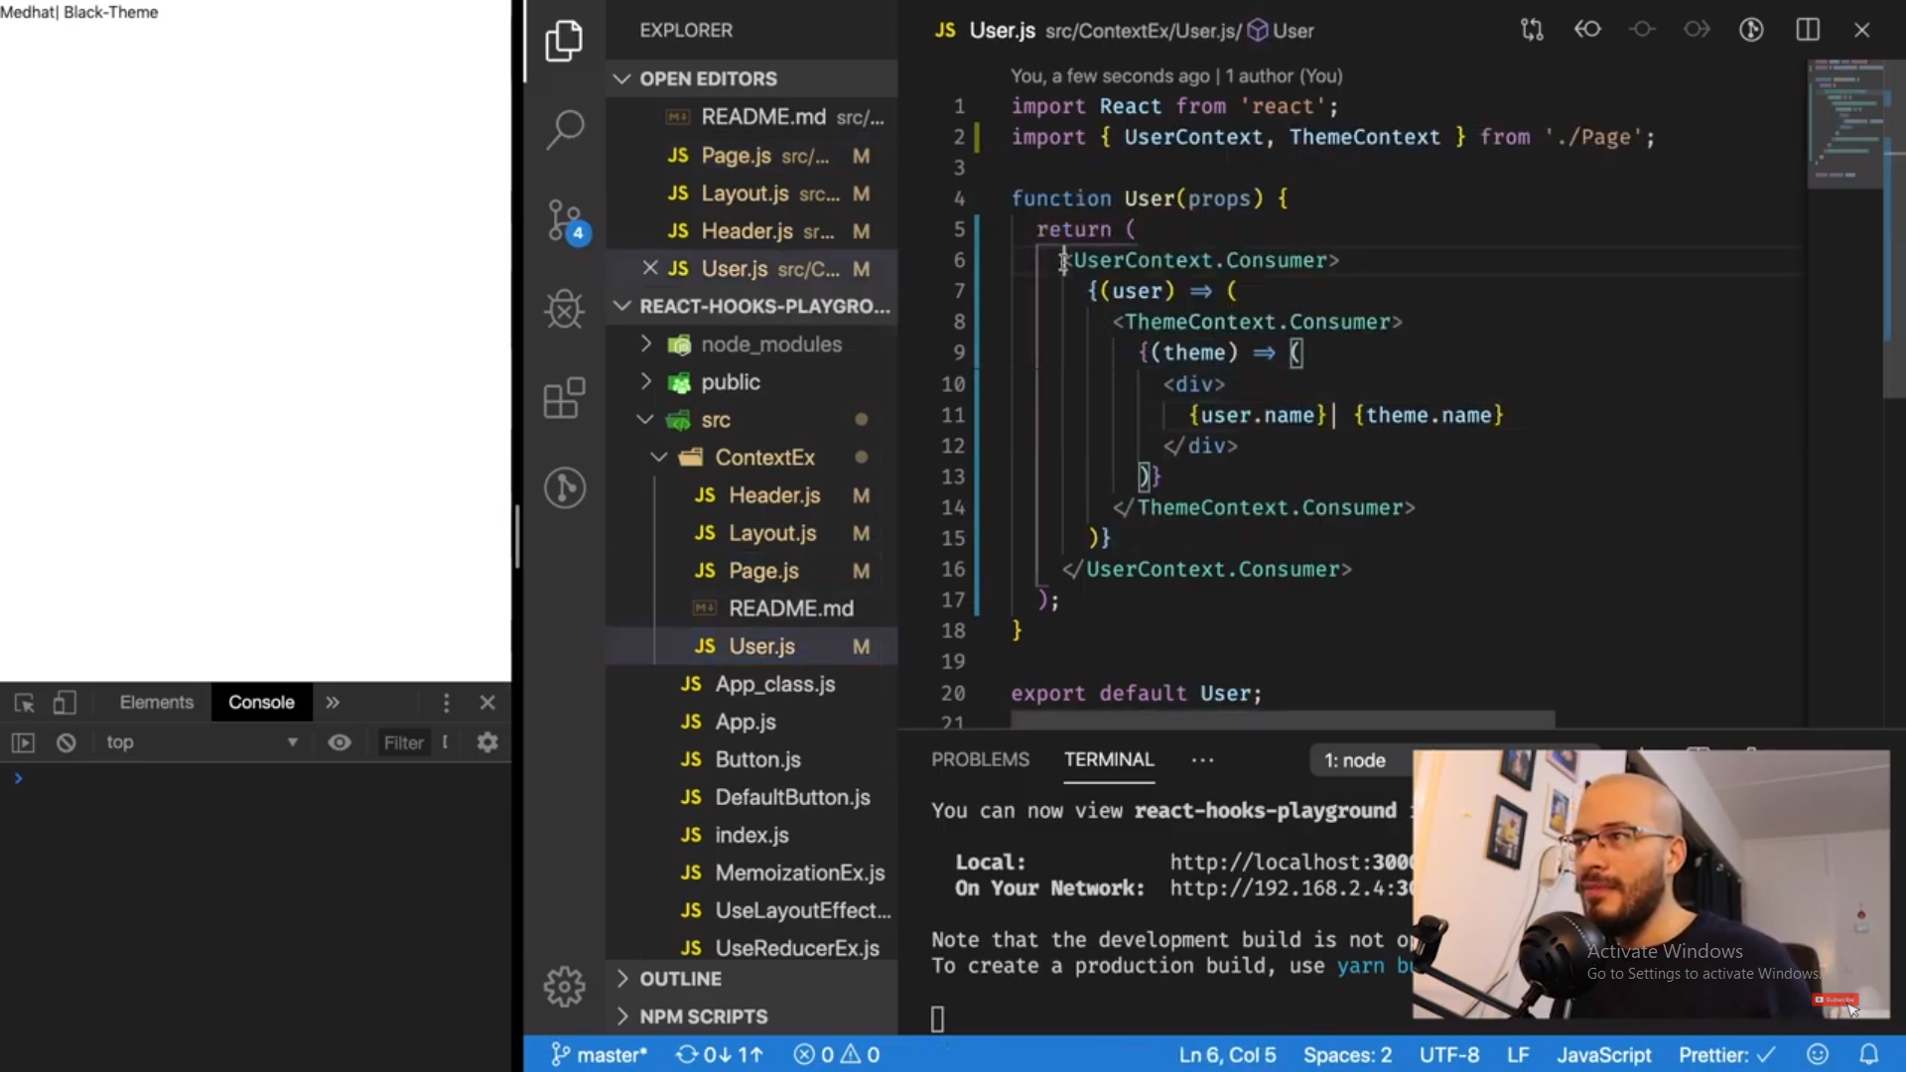1906x1072 pixels.
Task: Open the Debug view in activity bar
Action: coord(564,308)
